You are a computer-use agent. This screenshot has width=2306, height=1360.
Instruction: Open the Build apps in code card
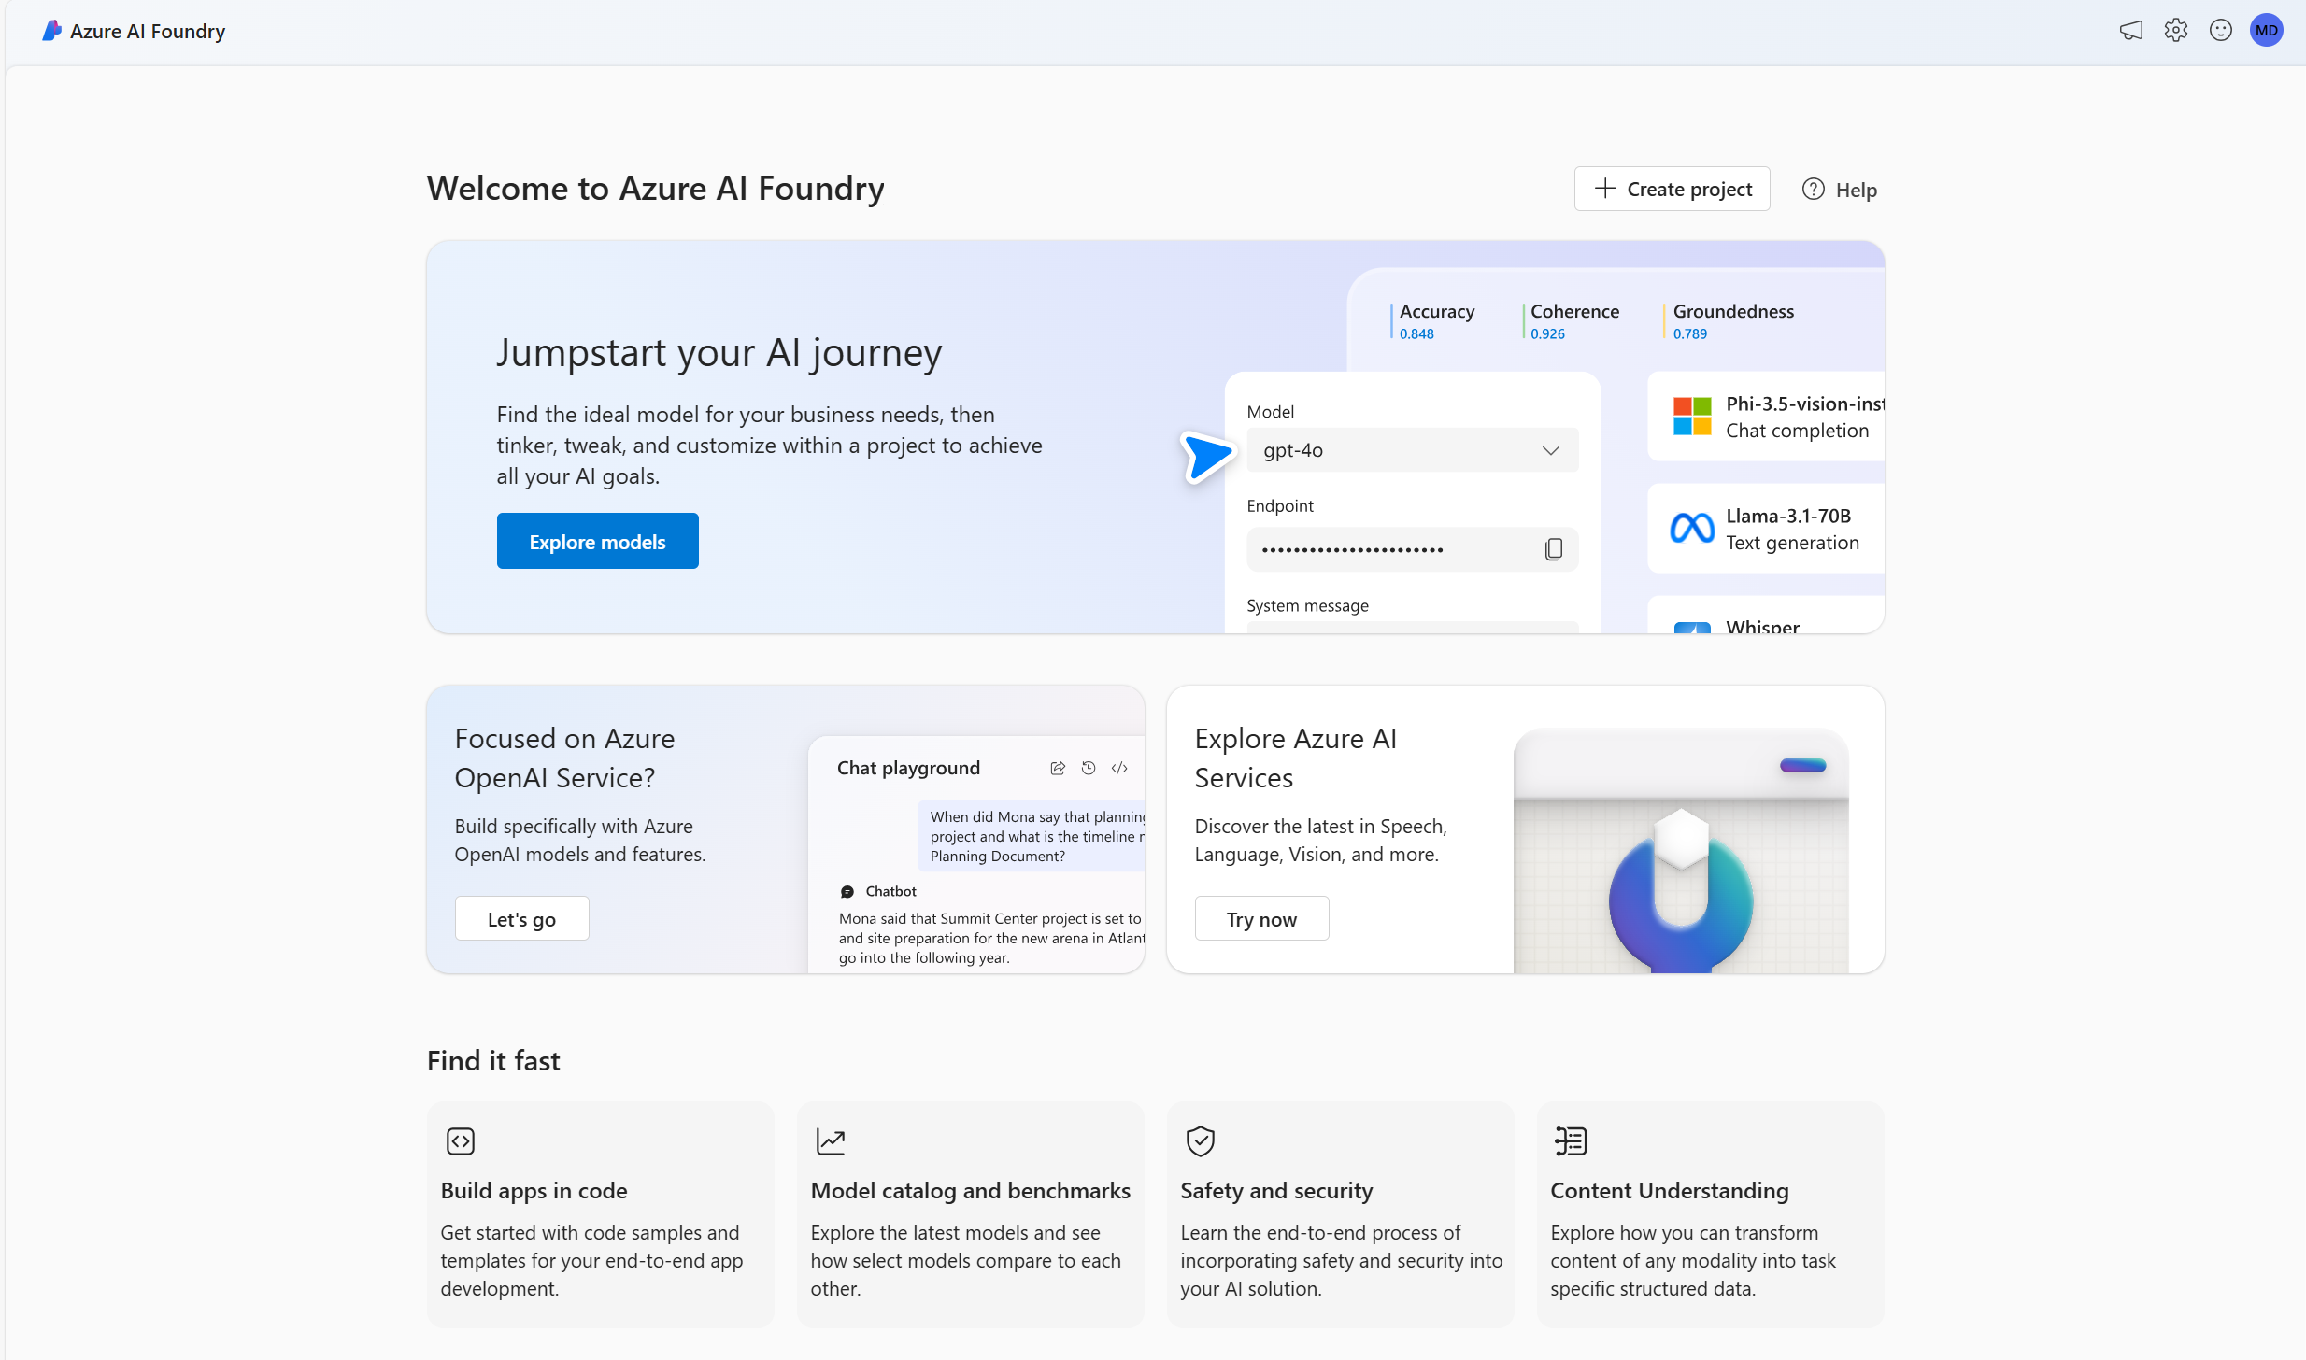click(x=601, y=1214)
